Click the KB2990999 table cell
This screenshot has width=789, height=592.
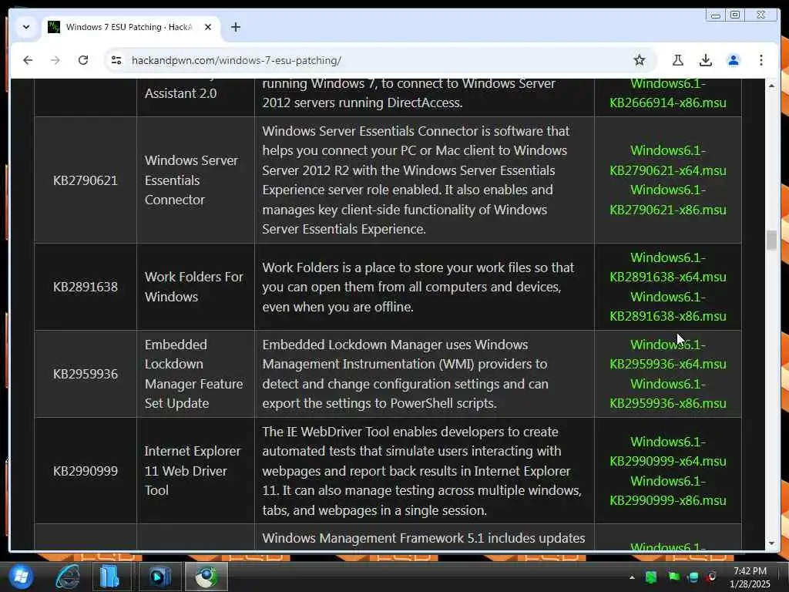(x=85, y=471)
